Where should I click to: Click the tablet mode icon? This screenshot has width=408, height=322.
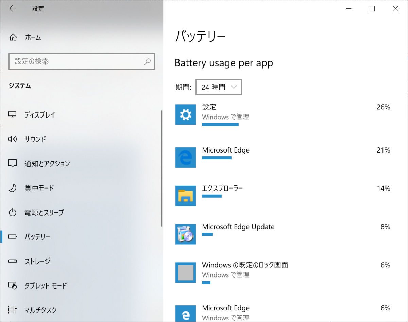point(13,286)
